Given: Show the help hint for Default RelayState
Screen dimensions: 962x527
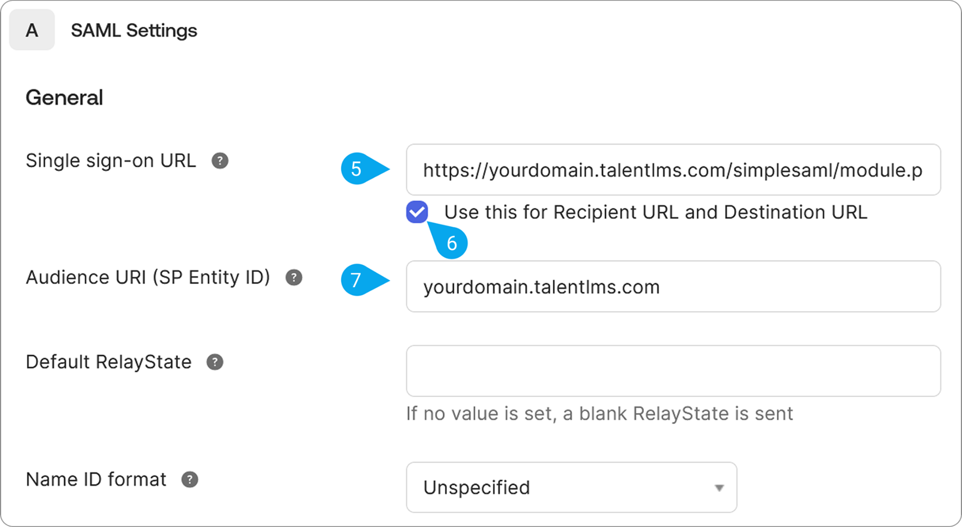Looking at the screenshot, I should click(x=215, y=362).
